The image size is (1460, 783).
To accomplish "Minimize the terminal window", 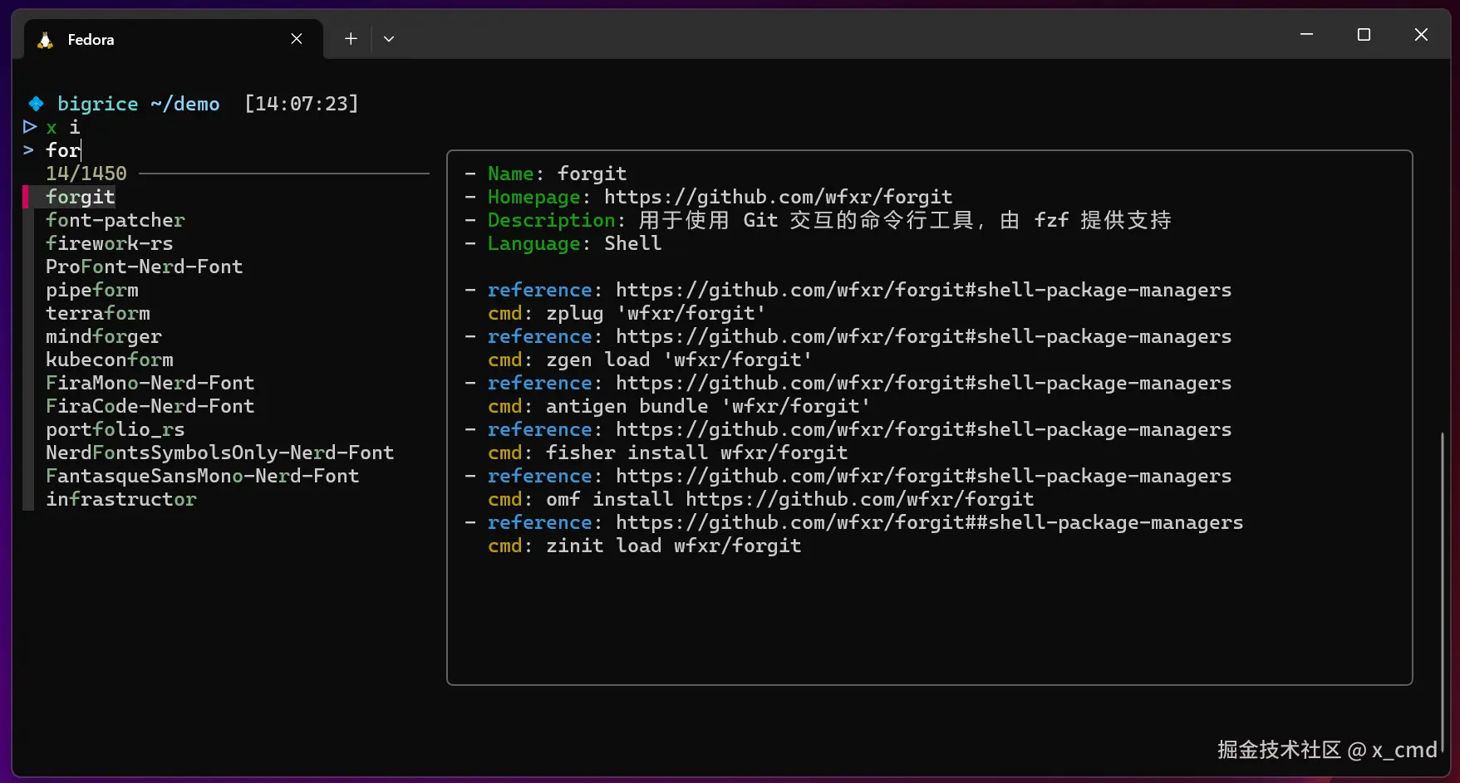I will click(1306, 35).
